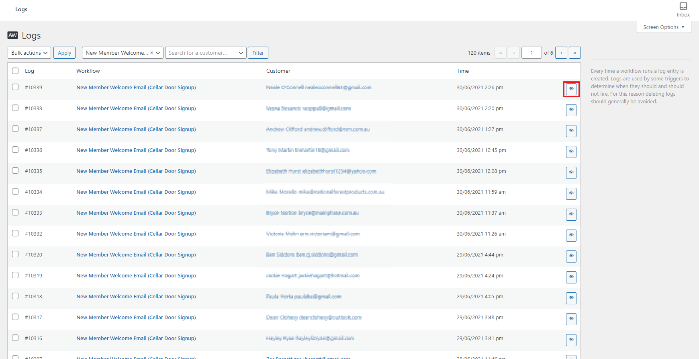View details of log #10316
699x359 pixels.
[571, 340]
